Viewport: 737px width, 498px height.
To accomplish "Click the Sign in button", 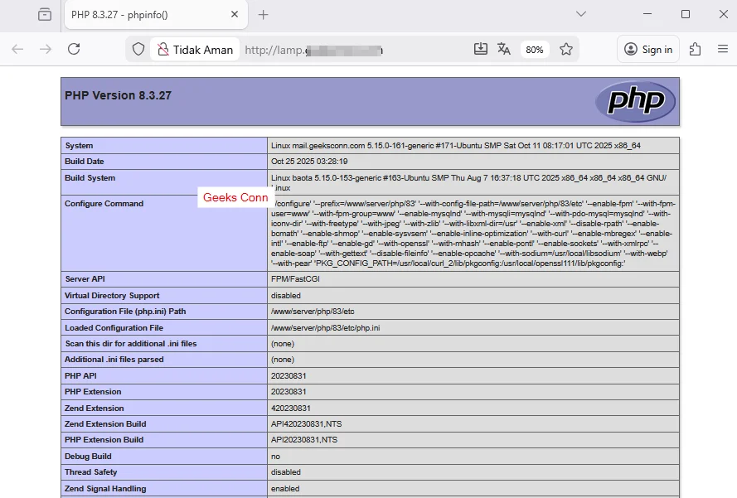I will pos(647,49).
